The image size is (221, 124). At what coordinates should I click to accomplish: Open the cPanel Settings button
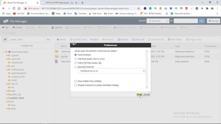tap(213, 21)
